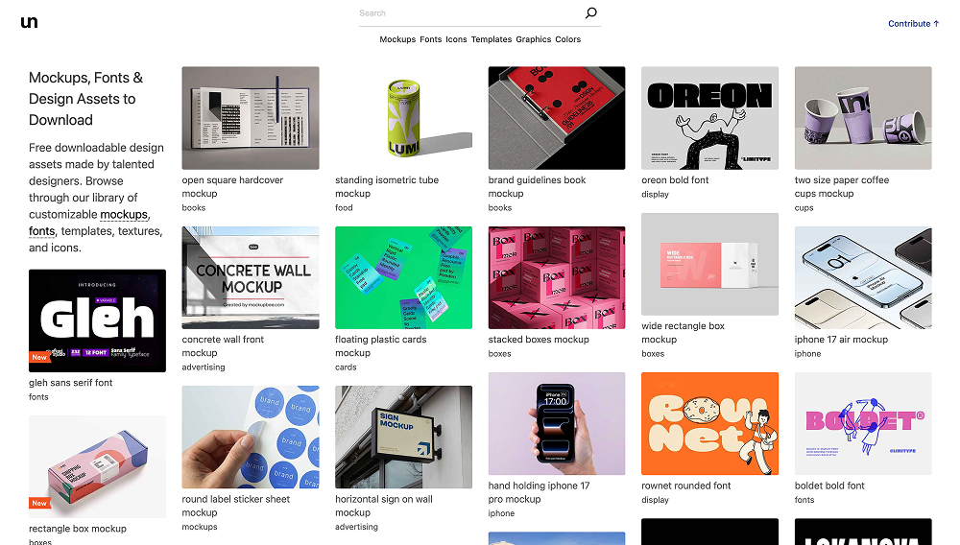The height and width of the screenshot is (545, 960).
Task: Click 'brand guidelines book mockup' title
Action: 537,186
